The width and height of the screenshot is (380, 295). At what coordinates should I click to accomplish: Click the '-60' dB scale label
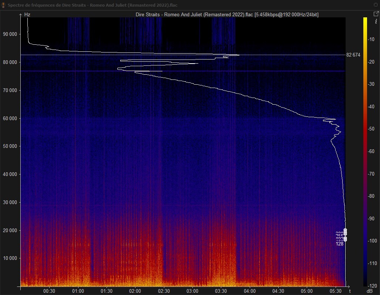click(x=371, y=152)
